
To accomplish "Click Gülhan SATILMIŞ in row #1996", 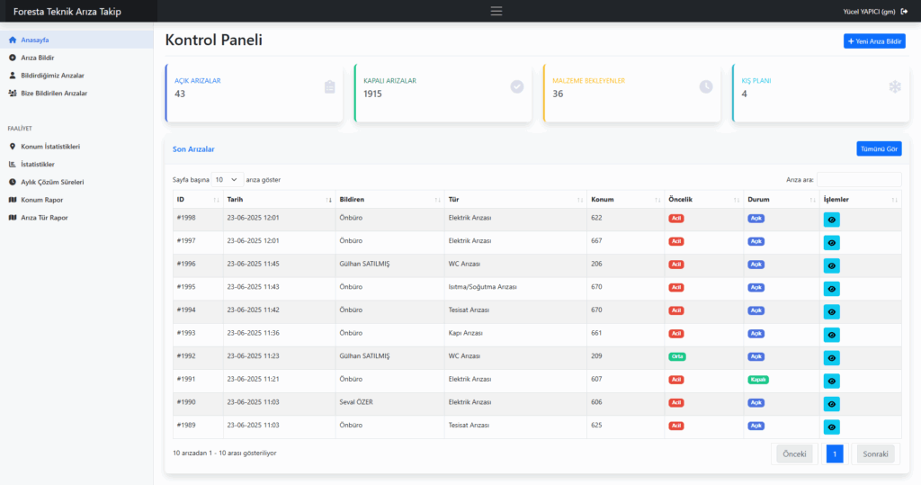I will pyautogui.click(x=364, y=264).
